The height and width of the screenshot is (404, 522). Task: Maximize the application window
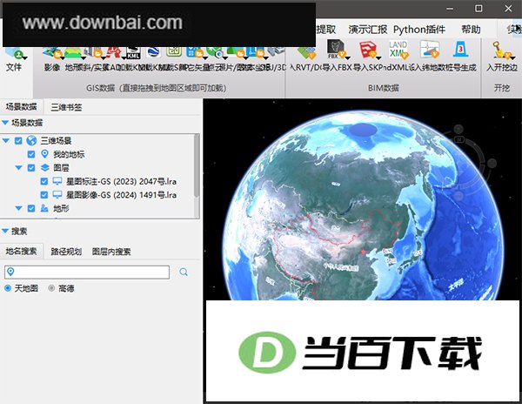tap(478, 9)
